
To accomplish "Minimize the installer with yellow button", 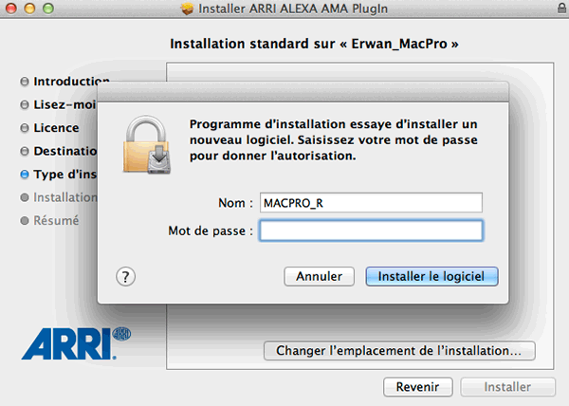I will click(29, 8).
